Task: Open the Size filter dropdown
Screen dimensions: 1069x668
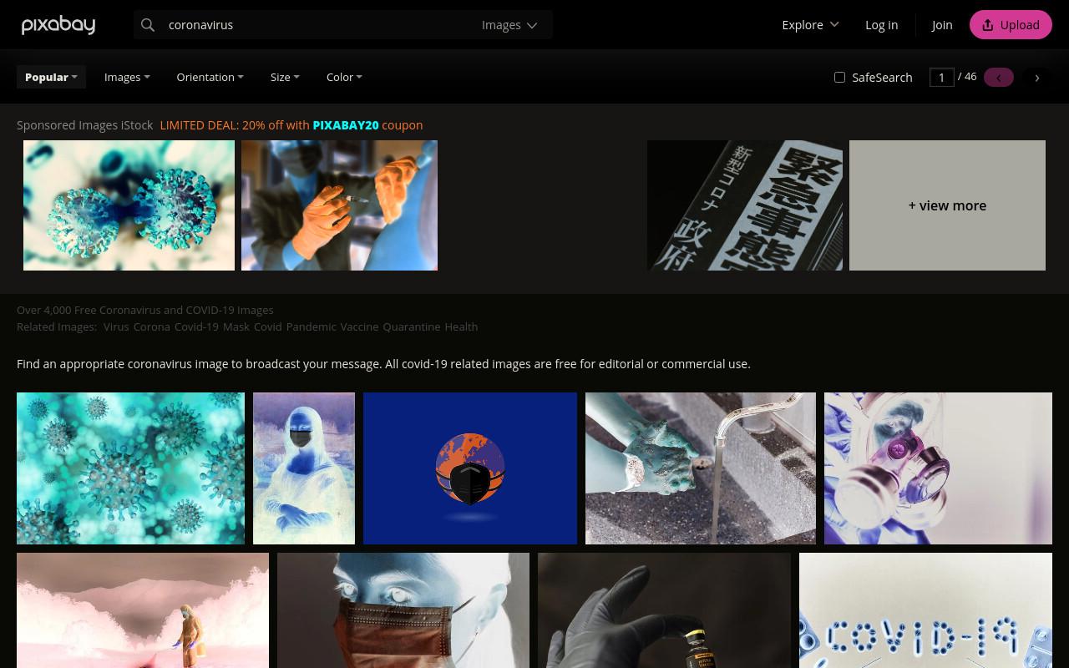Action: pyautogui.click(x=285, y=77)
